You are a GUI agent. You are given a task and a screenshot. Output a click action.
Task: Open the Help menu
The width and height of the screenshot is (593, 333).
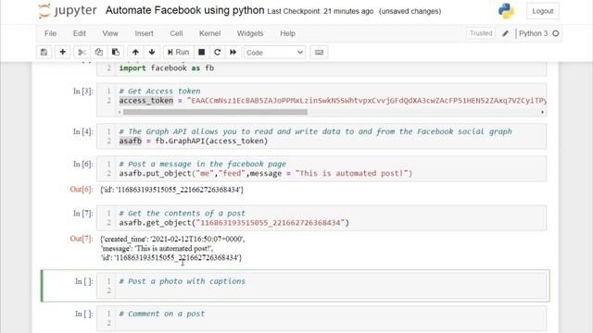point(288,33)
